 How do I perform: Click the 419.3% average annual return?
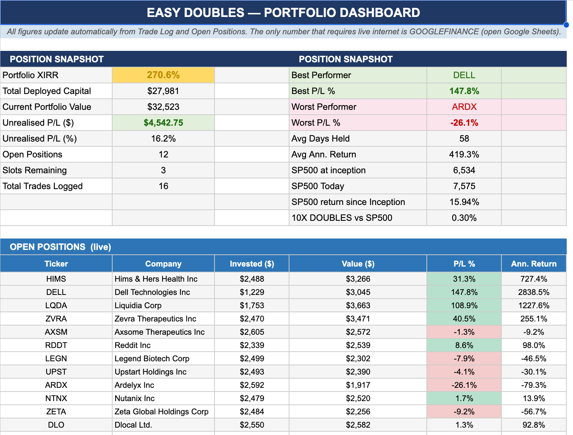[x=464, y=154]
